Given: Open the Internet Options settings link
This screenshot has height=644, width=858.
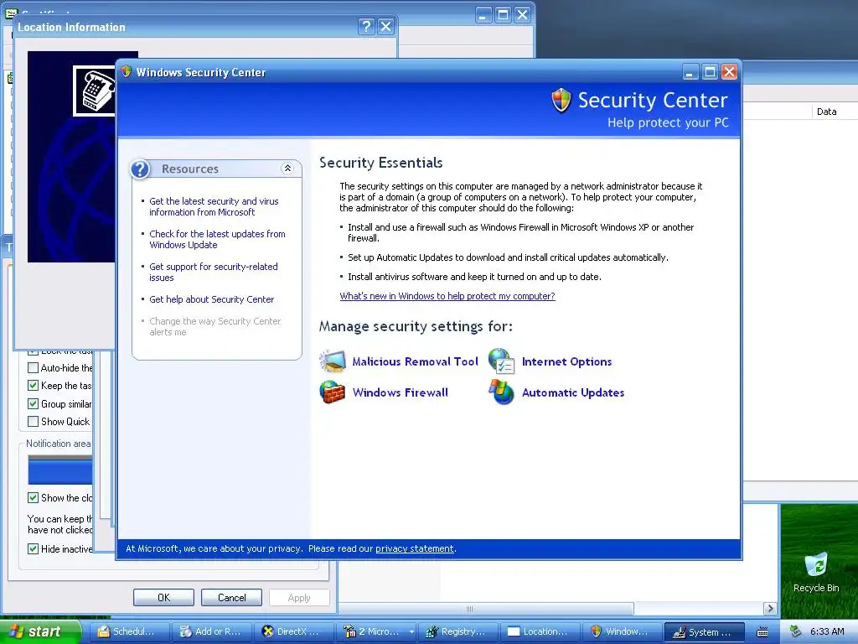Looking at the screenshot, I should tap(566, 361).
